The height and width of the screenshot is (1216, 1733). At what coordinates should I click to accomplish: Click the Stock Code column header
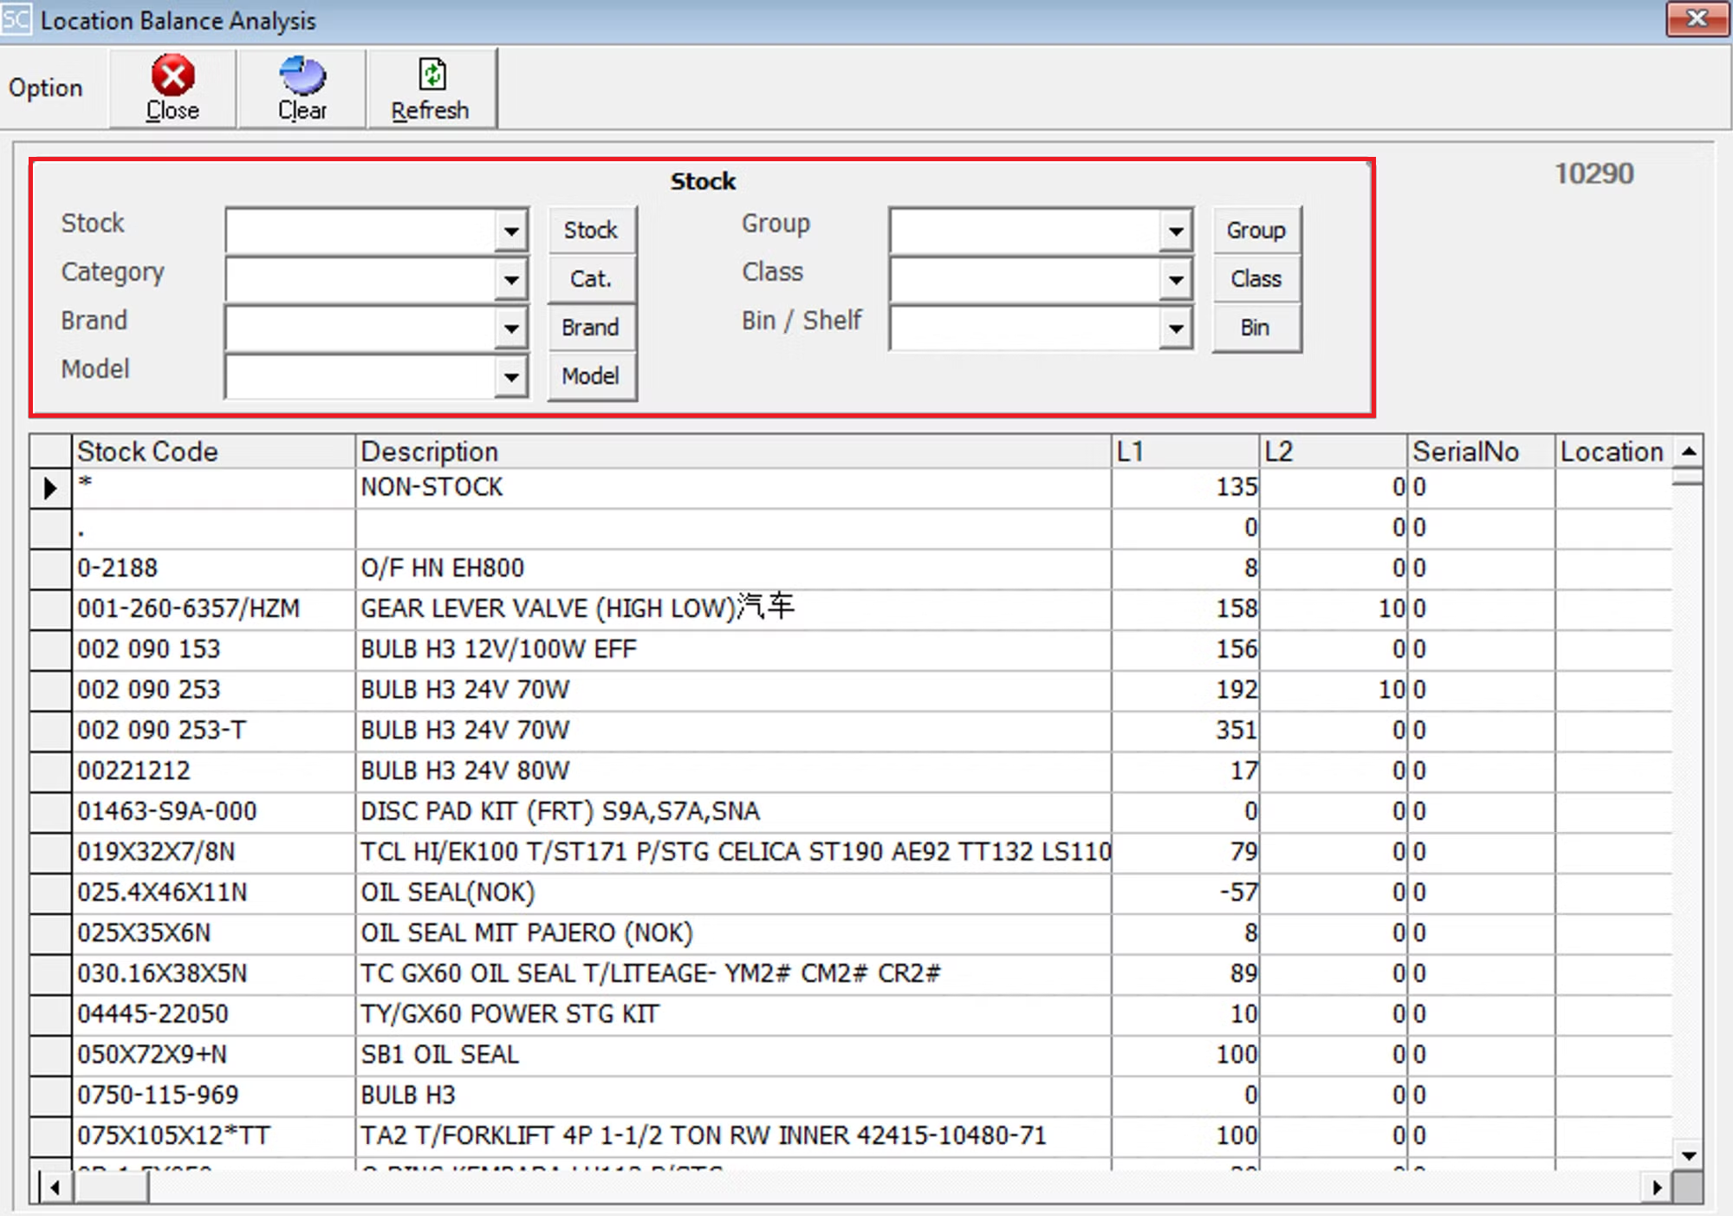coord(213,452)
